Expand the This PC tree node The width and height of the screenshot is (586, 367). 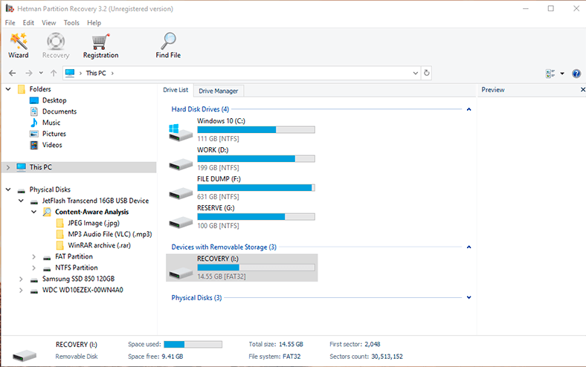tap(8, 167)
